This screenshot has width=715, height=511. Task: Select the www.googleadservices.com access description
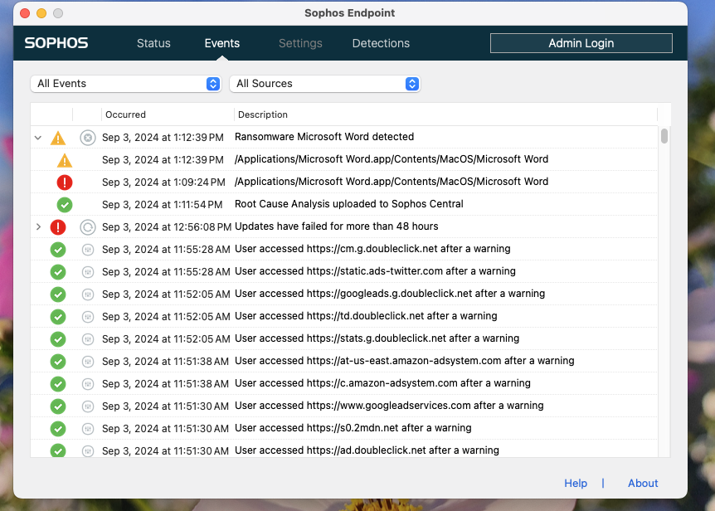[389, 406]
